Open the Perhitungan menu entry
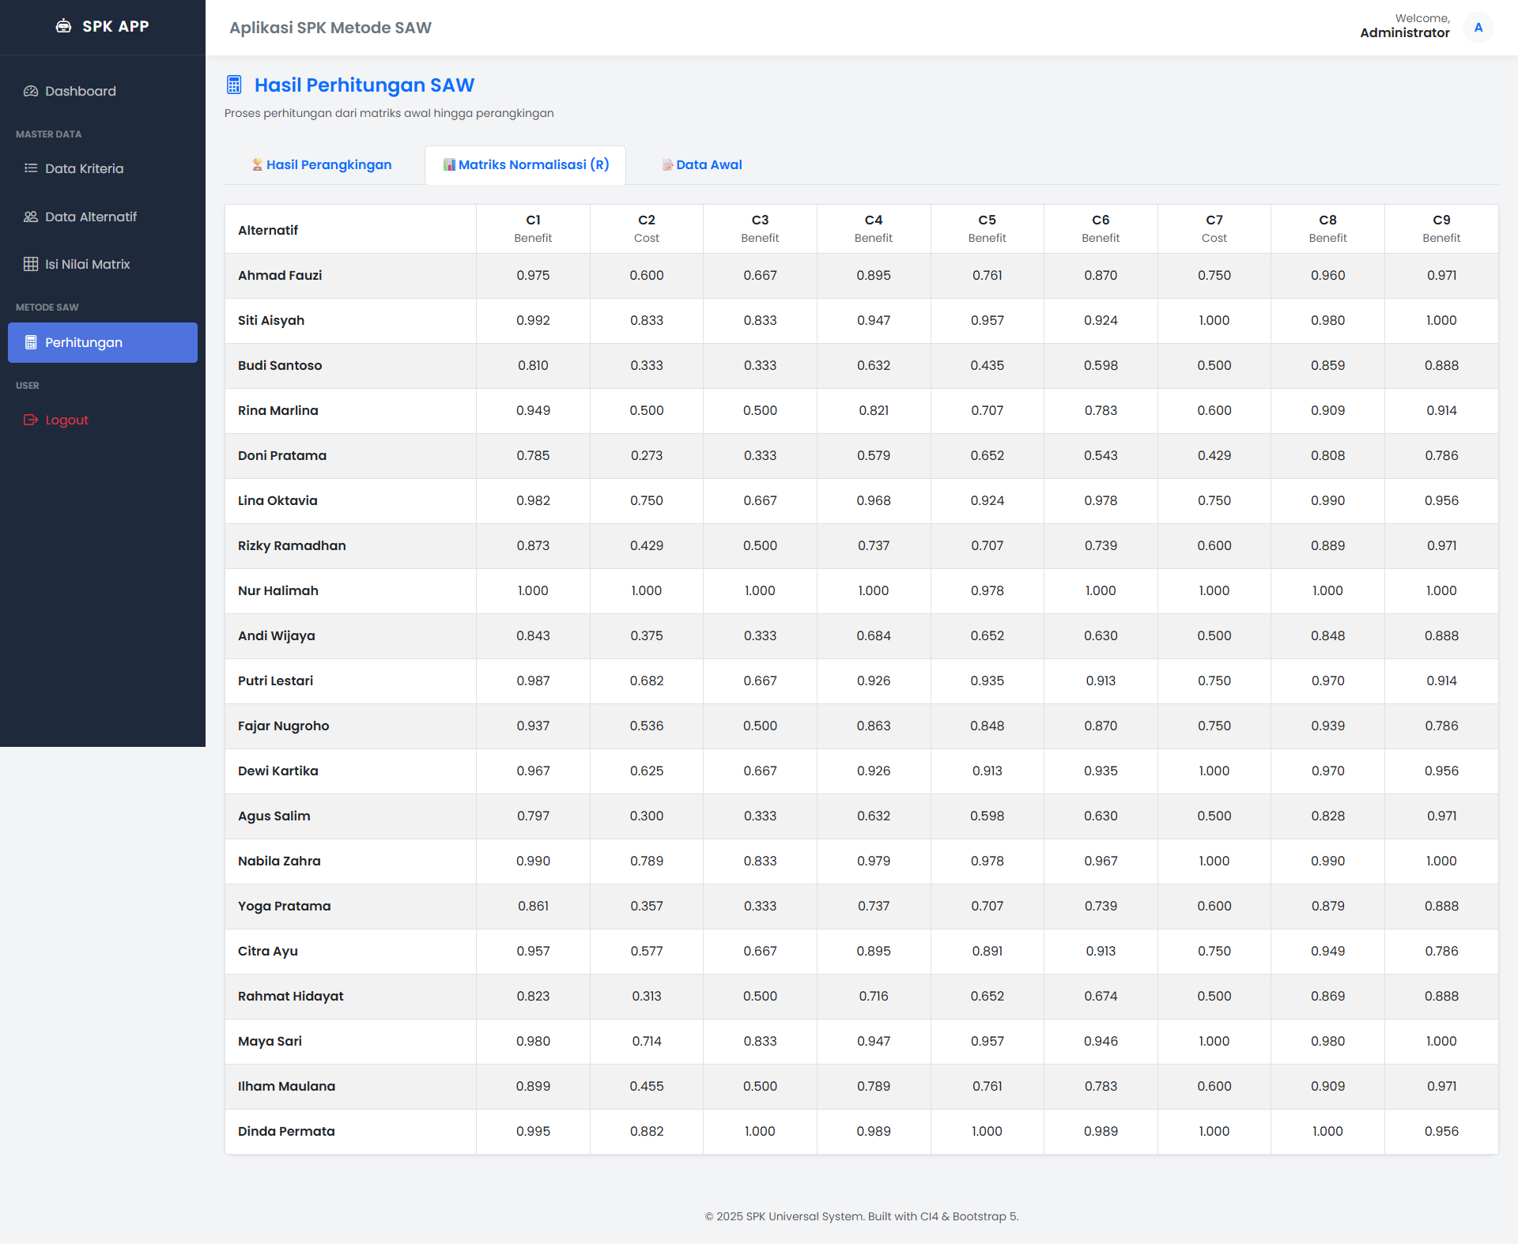 click(84, 342)
